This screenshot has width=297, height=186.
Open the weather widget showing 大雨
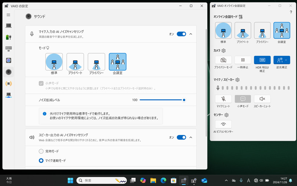click(9, 180)
